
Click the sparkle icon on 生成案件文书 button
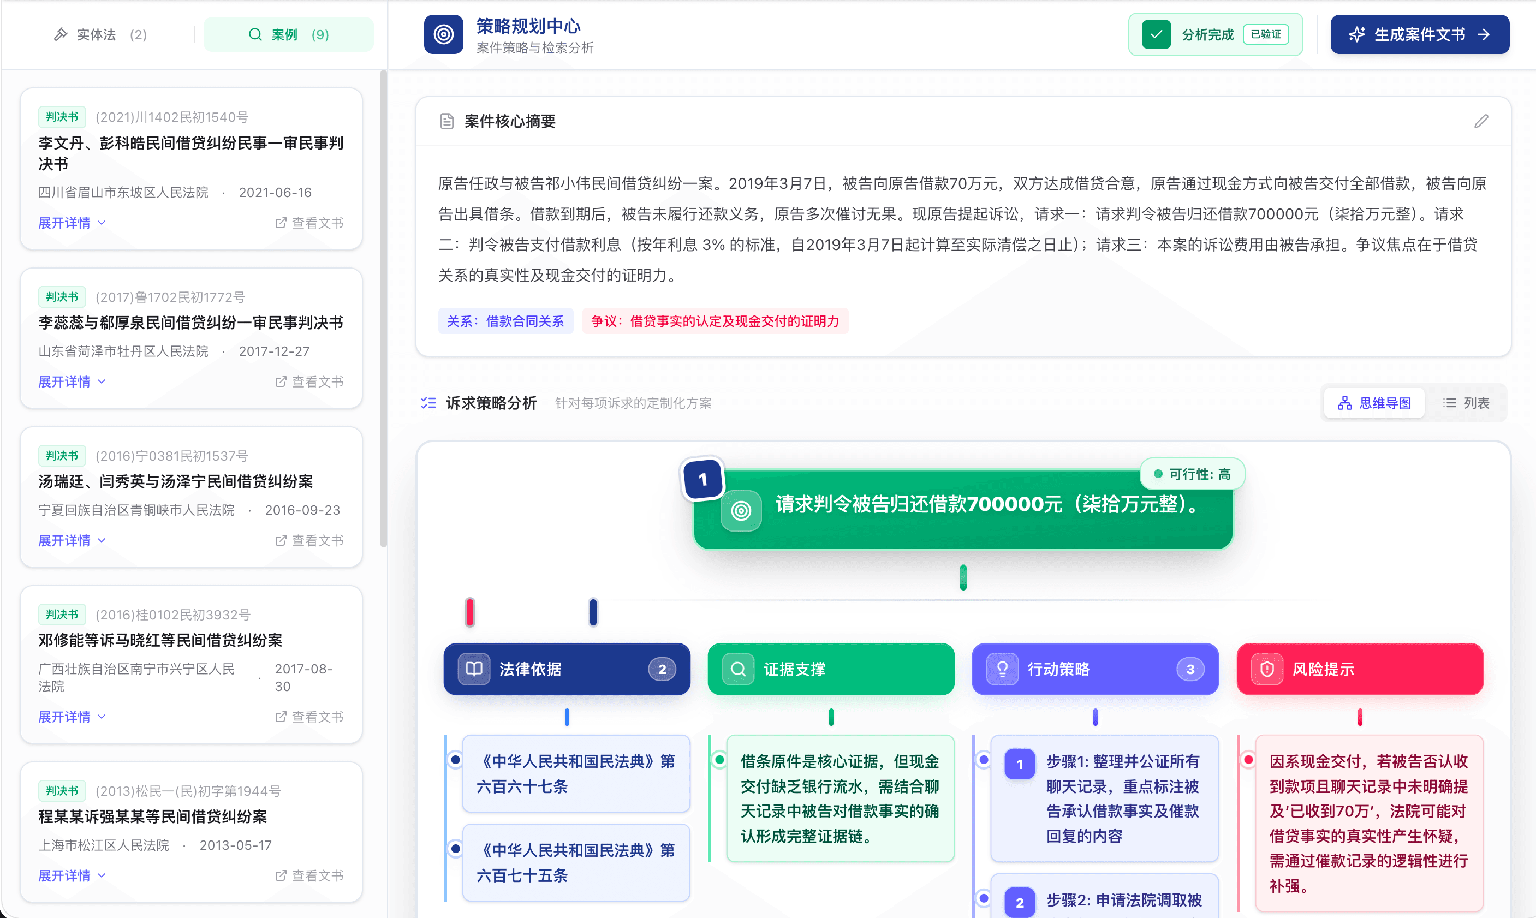pyautogui.click(x=1356, y=34)
